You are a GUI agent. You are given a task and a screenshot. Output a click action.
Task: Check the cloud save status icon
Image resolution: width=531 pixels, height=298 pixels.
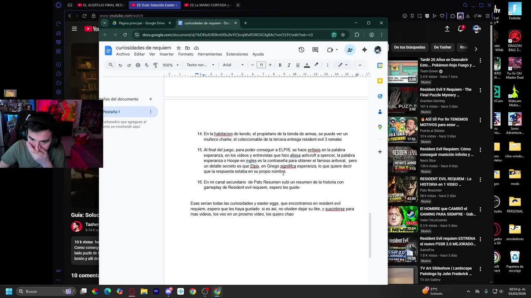point(196,48)
